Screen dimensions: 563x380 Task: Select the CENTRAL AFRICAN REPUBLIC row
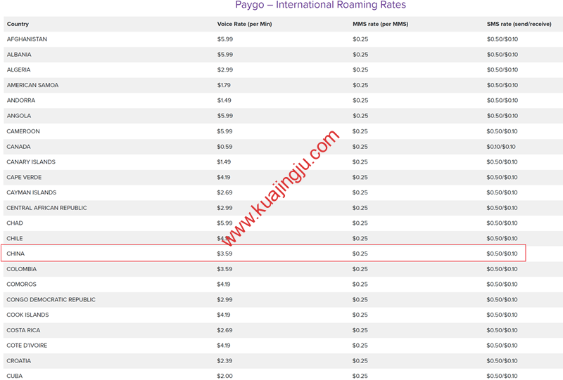pos(46,208)
